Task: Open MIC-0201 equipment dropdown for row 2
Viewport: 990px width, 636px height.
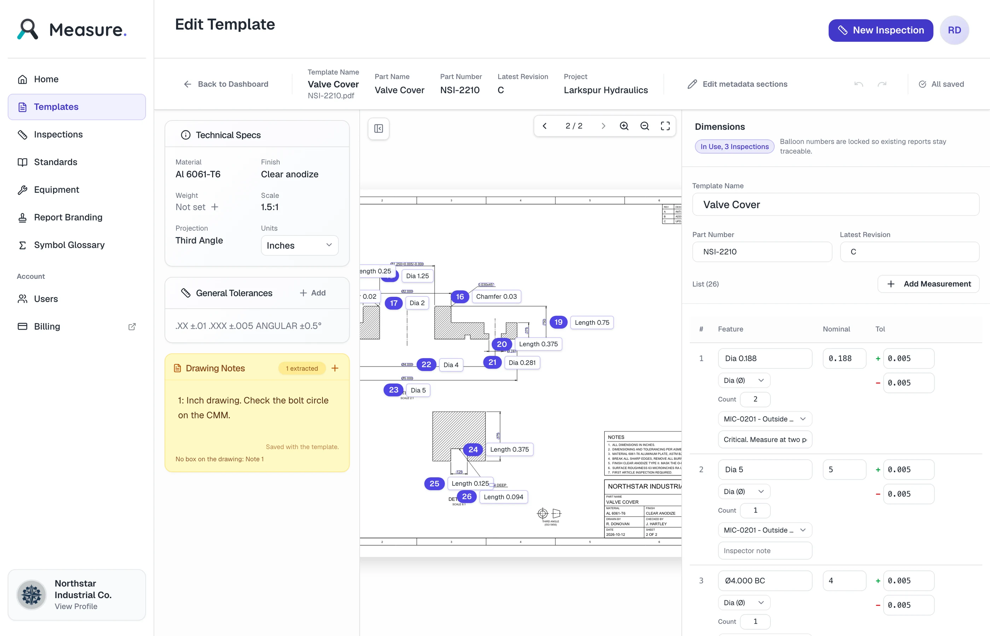Action: tap(765, 530)
